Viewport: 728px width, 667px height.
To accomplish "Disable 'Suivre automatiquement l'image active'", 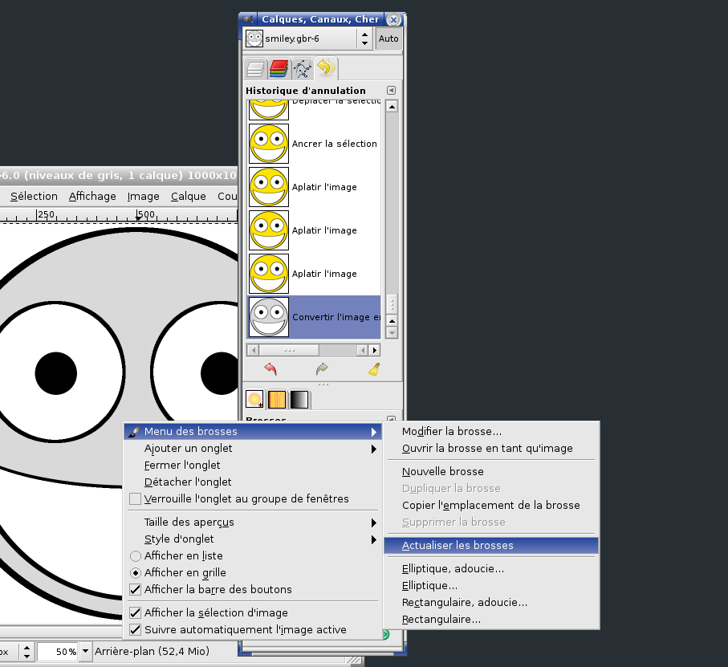I will pyautogui.click(x=136, y=630).
